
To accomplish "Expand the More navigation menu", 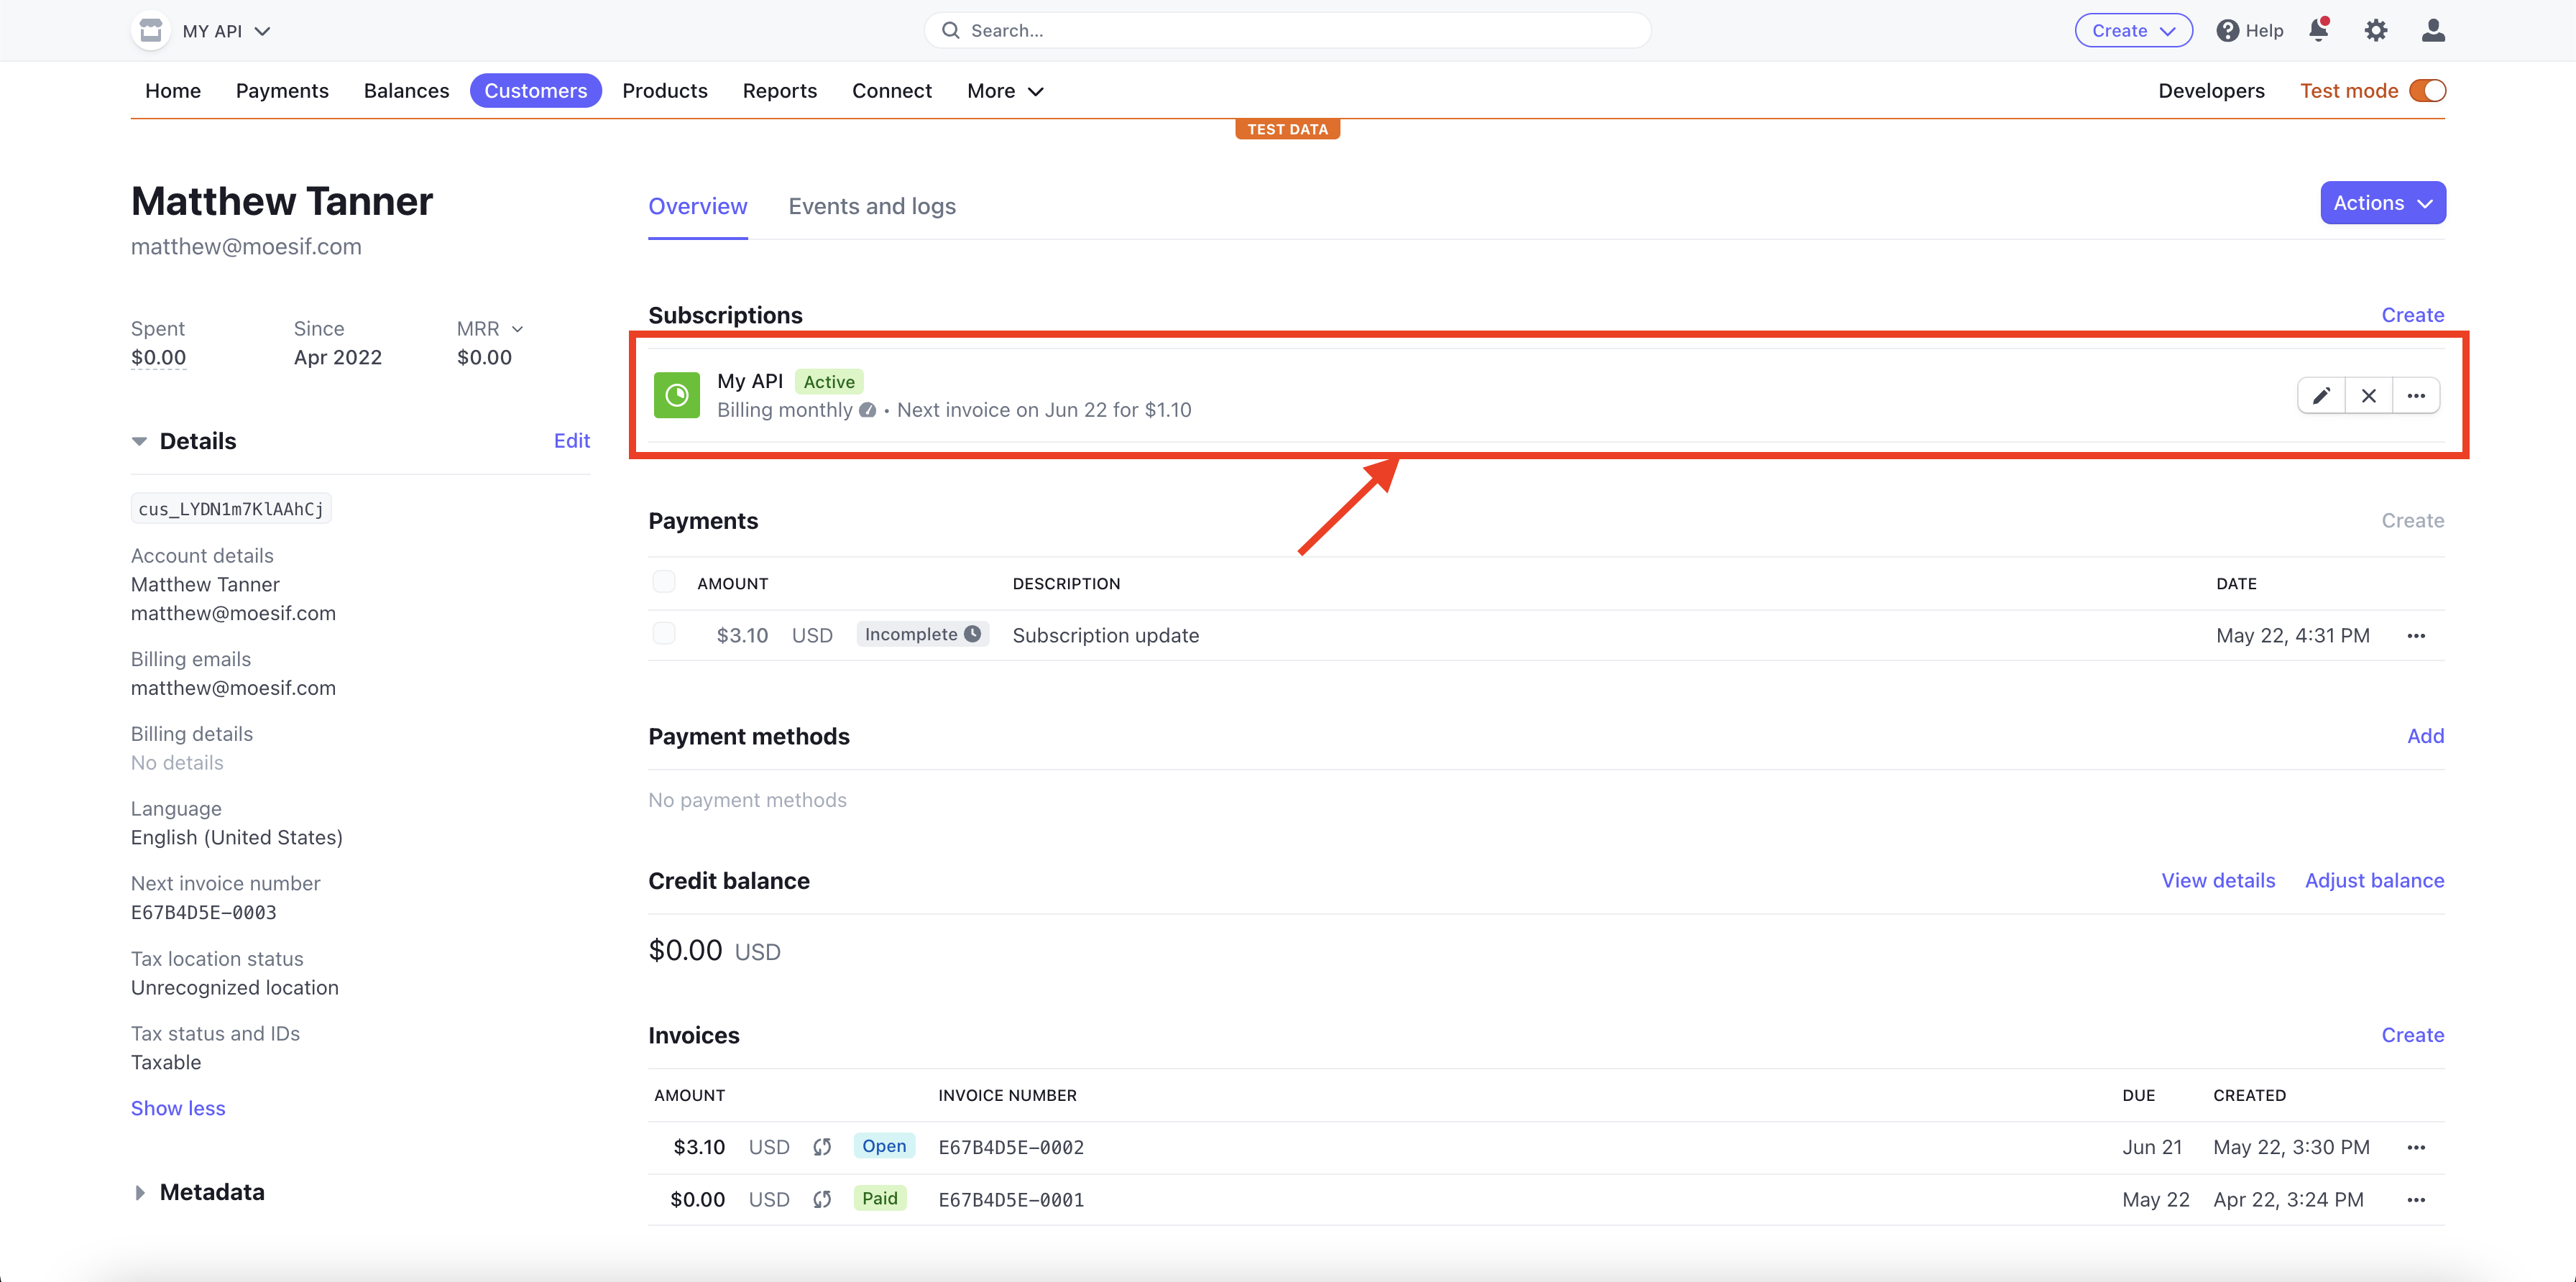I will click(1004, 90).
